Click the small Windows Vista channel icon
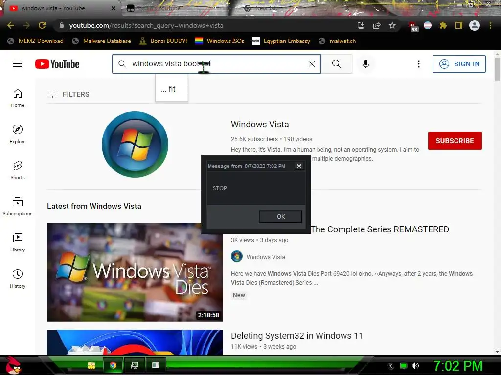Screen dimensions: 501x375 (x=237, y=257)
